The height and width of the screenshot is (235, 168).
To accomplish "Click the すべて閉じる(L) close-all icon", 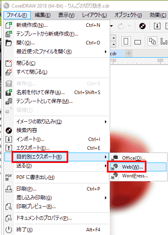I will [9, 72].
